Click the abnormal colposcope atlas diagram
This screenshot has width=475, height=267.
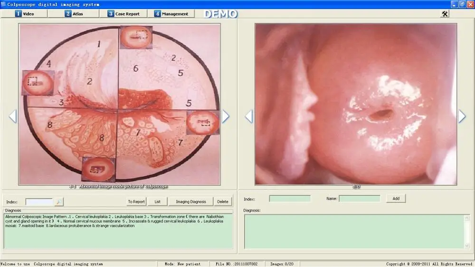click(x=119, y=105)
